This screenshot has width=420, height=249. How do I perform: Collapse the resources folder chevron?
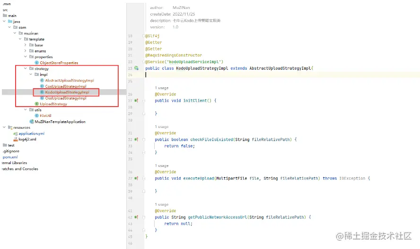(4, 127)
